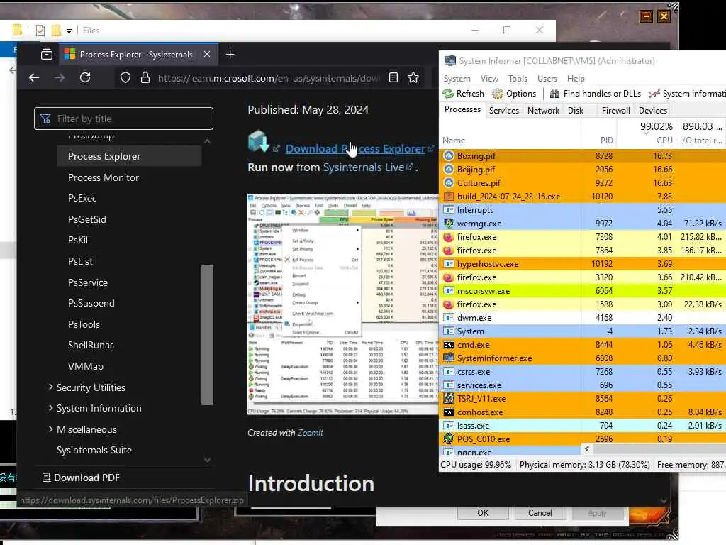Open Find handles or DLLs

point(596,94)
